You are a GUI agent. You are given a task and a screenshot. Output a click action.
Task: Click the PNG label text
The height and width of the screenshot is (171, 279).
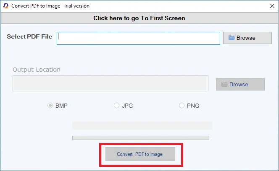193,106
